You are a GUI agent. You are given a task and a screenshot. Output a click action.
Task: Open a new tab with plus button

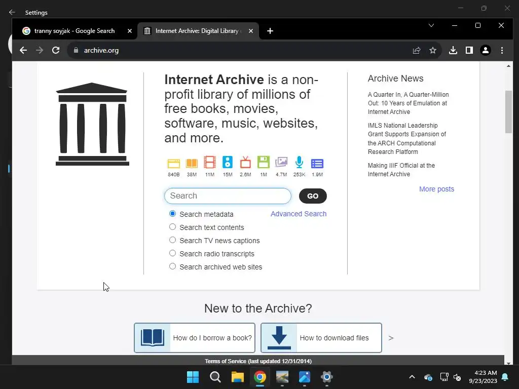click(x=270, y=31)
